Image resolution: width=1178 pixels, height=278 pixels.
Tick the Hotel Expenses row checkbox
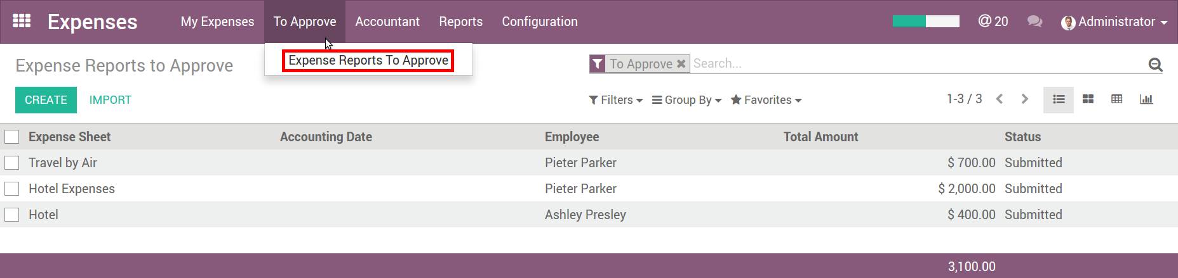pyautogui.click(x=12, y=189)
